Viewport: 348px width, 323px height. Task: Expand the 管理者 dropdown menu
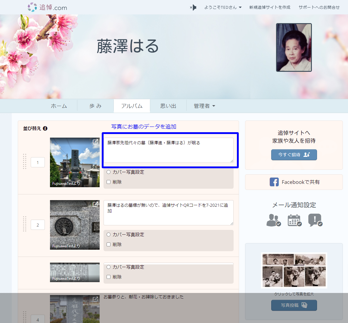(204, 106)
